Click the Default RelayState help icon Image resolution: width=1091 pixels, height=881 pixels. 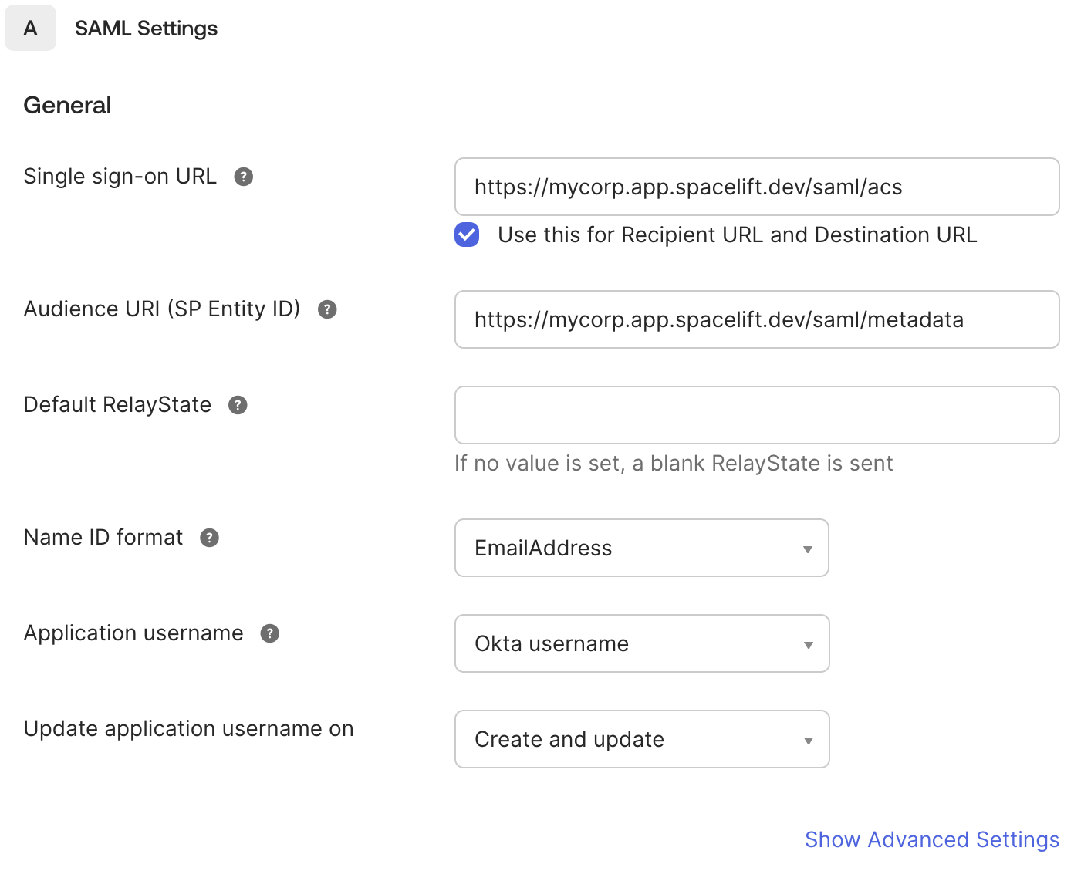tap(238, 404)
